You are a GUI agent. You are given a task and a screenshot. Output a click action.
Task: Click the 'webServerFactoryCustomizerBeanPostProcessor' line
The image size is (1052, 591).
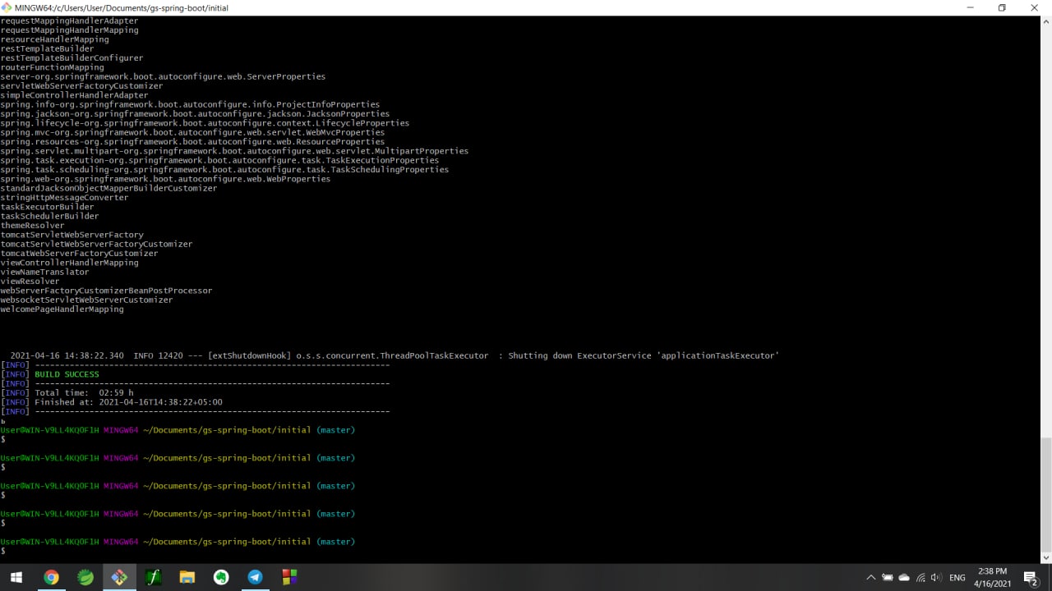[106, 291]
